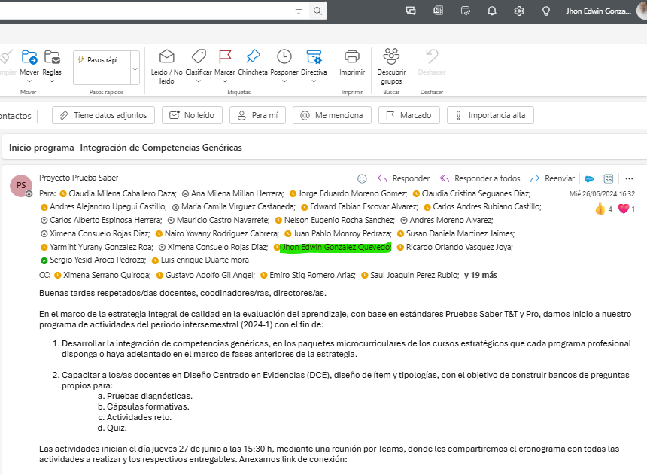Enable the Importancia alta filter
This screenshot has width=647, height=475.
tap(490, 115)
